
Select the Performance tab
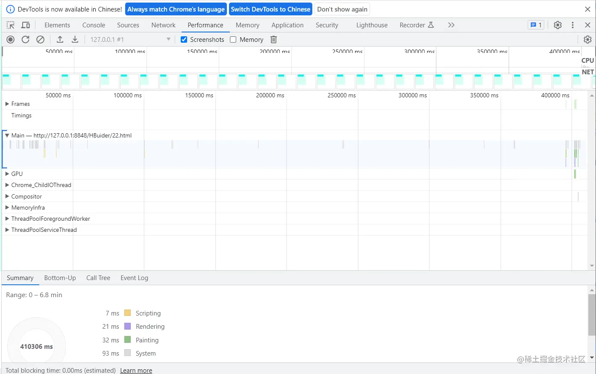(x=206, y=25)
